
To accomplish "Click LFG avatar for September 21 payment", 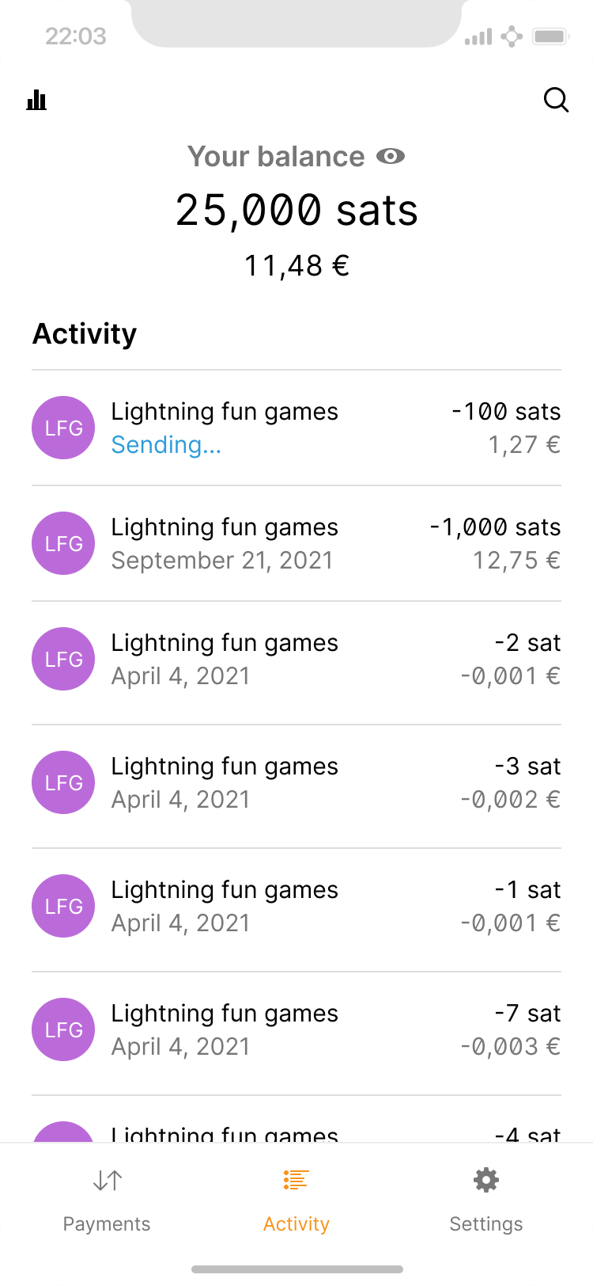I will pos(63,543).
